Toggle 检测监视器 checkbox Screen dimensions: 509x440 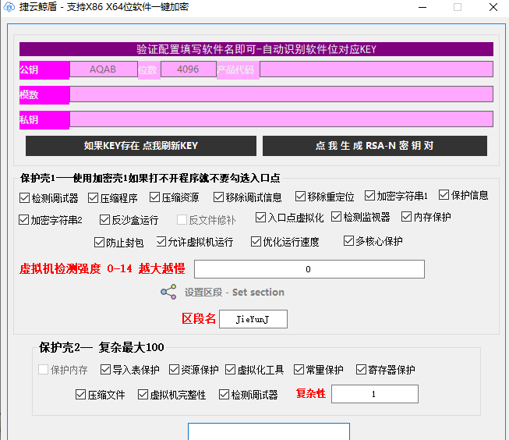click(336, 217)
